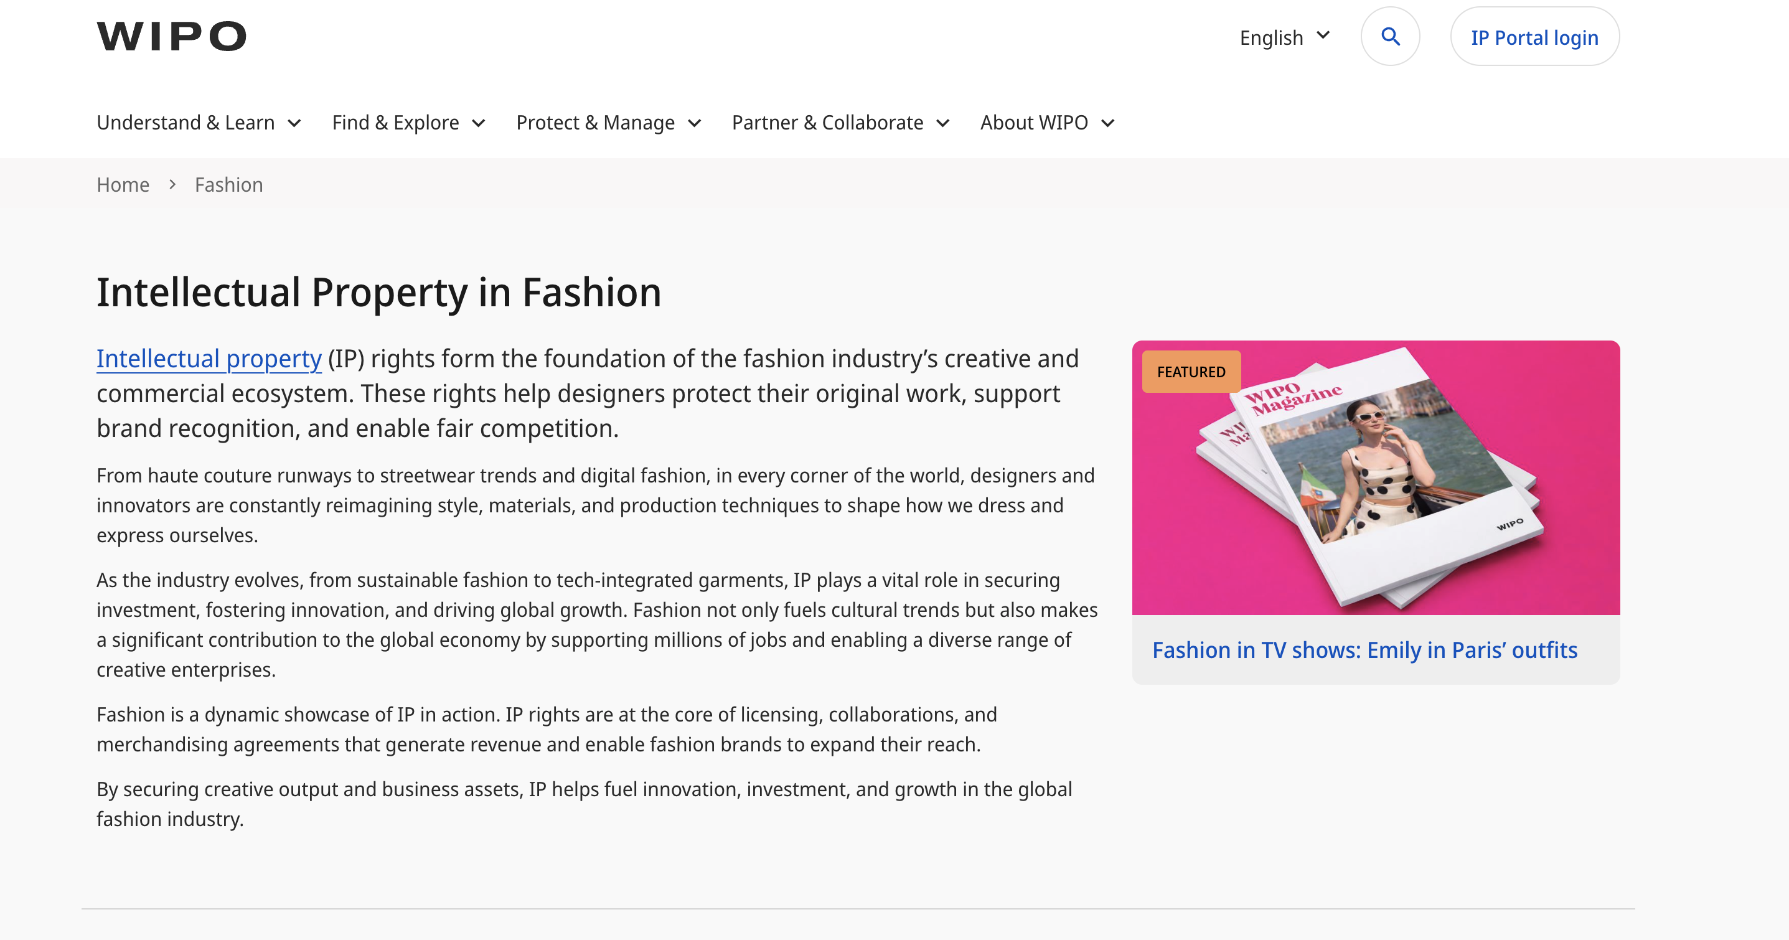
Task: Open Fashion in TV shows article link
Action: [1364, 651]
